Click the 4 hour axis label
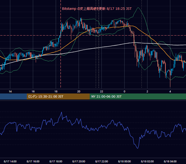This screenshot has width=186, height=164. pos(170,92)
